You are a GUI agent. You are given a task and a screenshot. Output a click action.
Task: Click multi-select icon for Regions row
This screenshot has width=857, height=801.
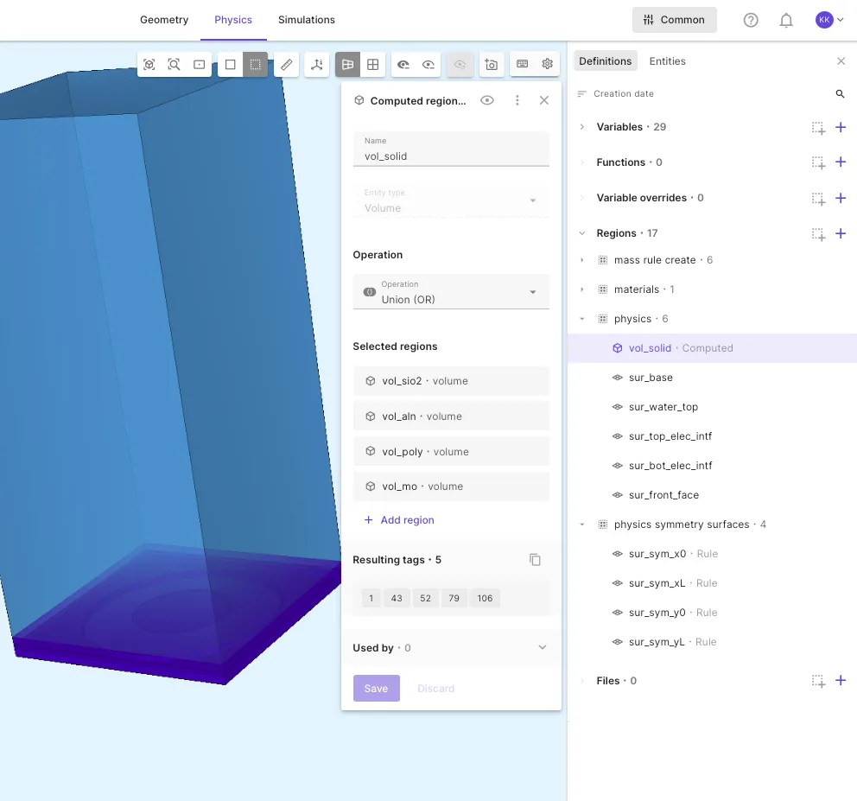click(818, 234)
